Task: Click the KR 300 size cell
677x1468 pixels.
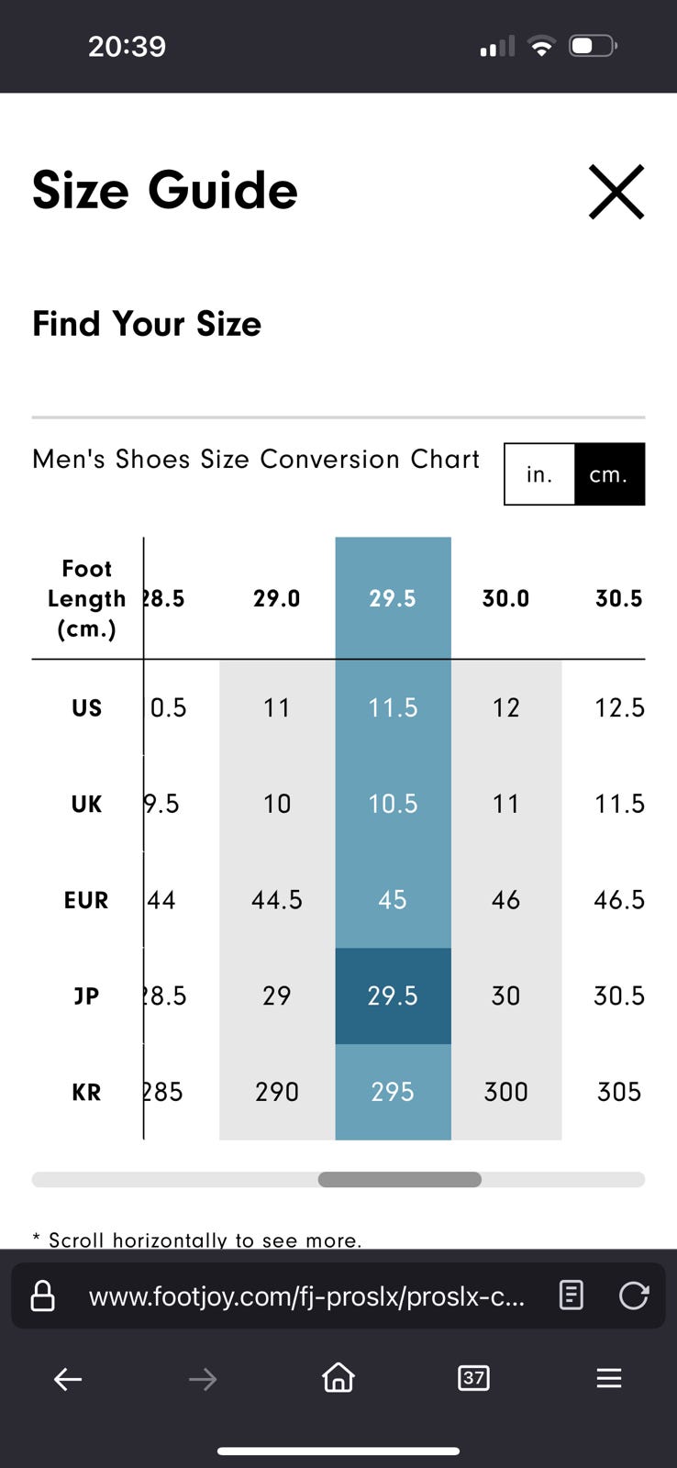Action: pos(505,1092)
